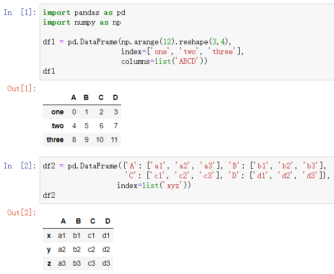
Task: Place cursor on 'import numpy as np' line
Action: [82, 23]
